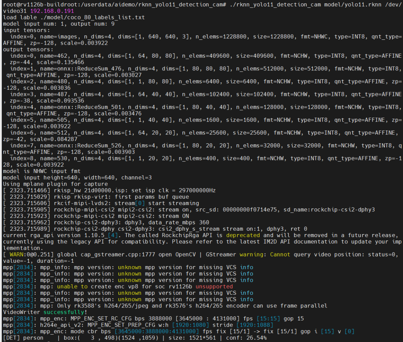
Task: Click the 'set isp clk = 297000000Hz' line
Action: tap(109, 191)
